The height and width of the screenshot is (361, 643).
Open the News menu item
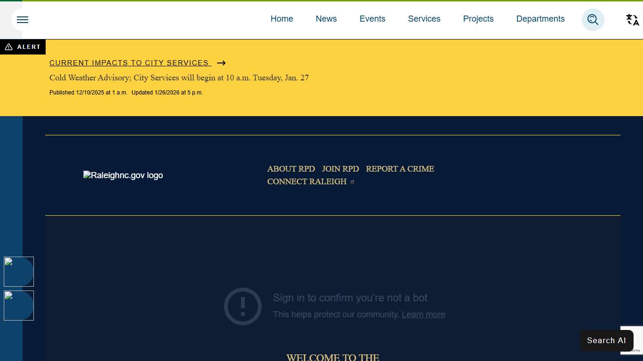(326, 19)
